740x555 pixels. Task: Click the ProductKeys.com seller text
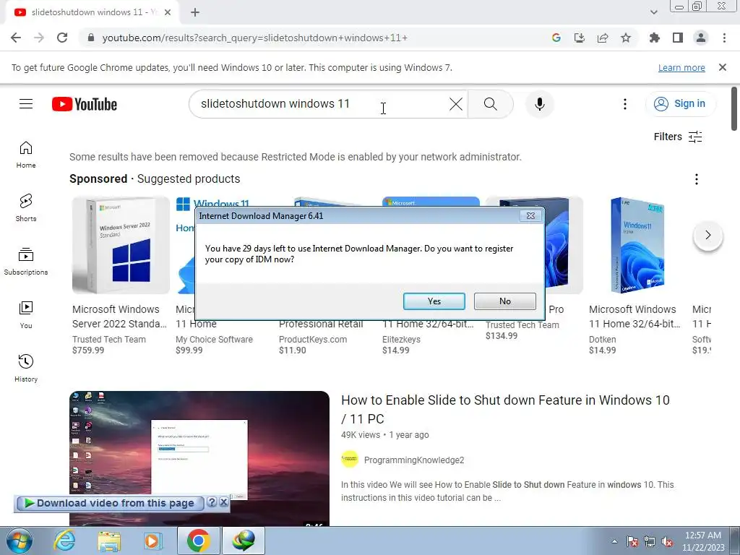pyautogui.click(x=313, y=340)
